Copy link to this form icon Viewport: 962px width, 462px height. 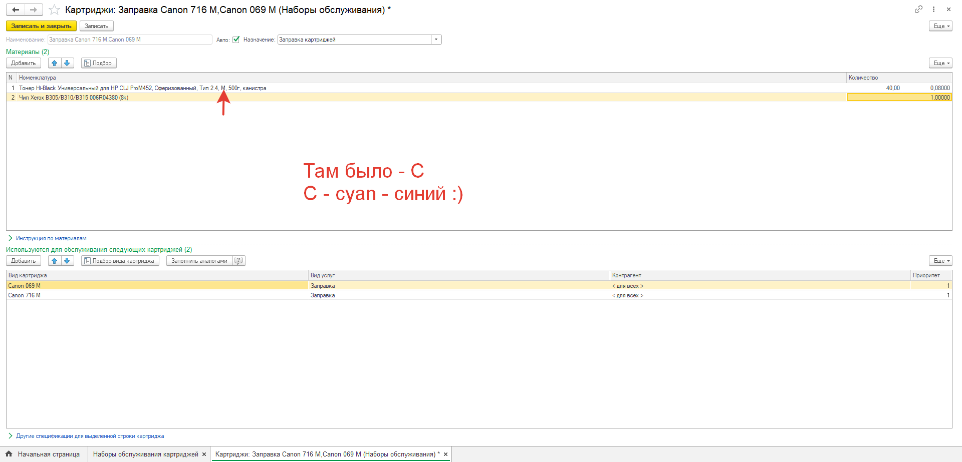pyautogui.click(x=918, y=10)
